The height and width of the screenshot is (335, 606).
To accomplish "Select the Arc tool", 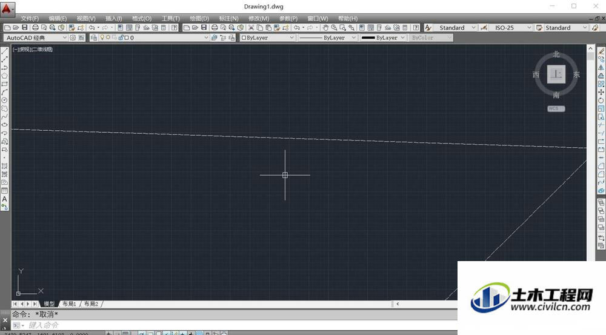I will point(5,92).
